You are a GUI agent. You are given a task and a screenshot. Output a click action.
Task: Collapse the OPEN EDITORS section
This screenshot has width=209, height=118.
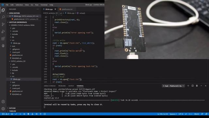[x=13, y=13]
